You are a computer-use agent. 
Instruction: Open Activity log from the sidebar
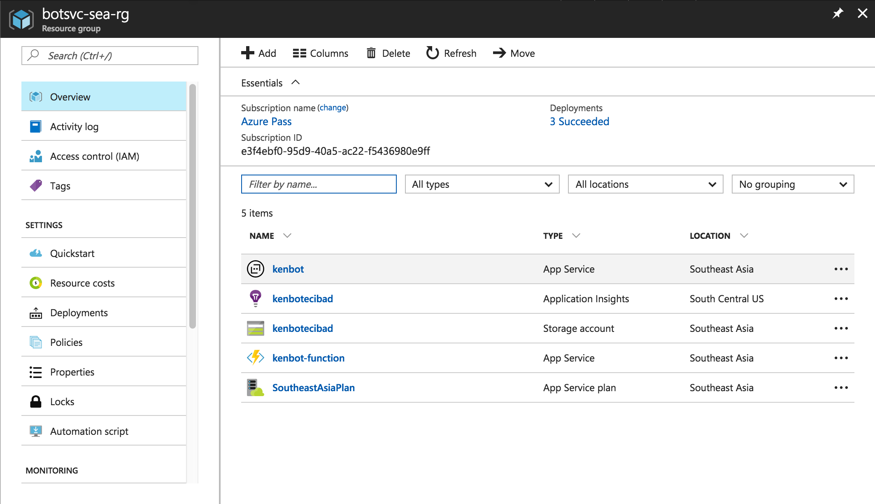104,126
